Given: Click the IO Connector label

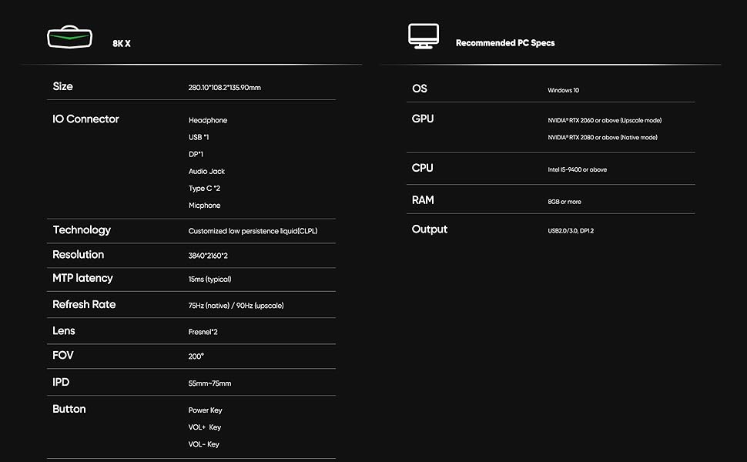Looking at the screenshot, I should [x=85, y=119].
